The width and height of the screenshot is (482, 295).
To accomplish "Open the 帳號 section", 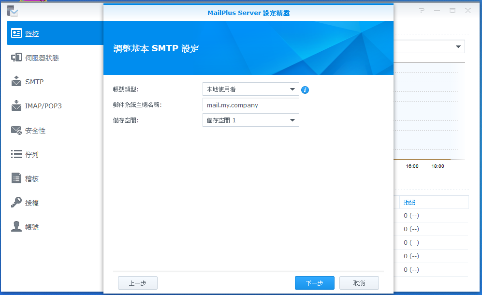I will click(55, 227).
